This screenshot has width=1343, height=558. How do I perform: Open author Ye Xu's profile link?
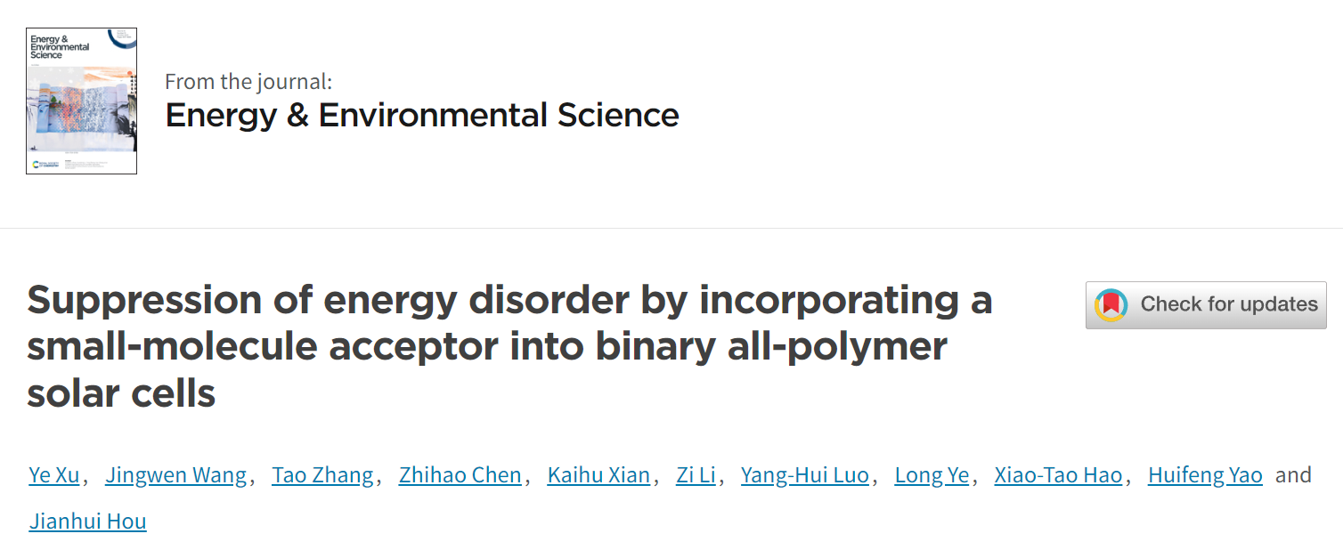(x=54, y=475)
